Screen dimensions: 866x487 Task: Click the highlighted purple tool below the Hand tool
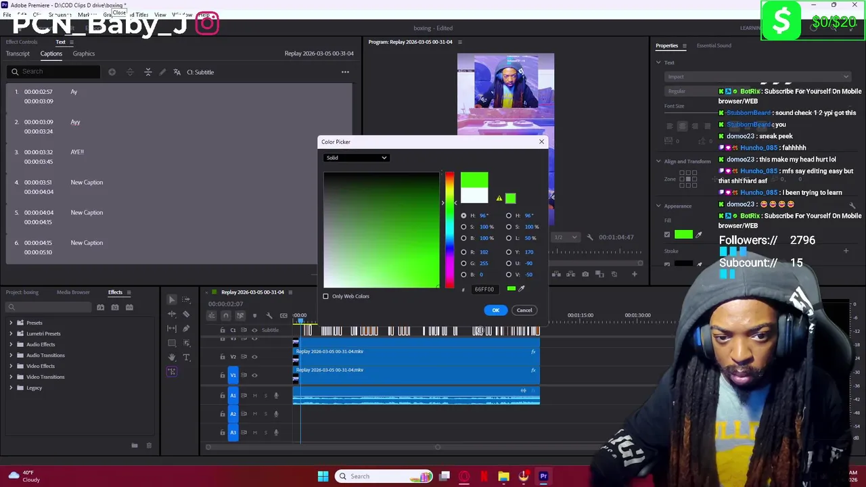coord(172,371)
